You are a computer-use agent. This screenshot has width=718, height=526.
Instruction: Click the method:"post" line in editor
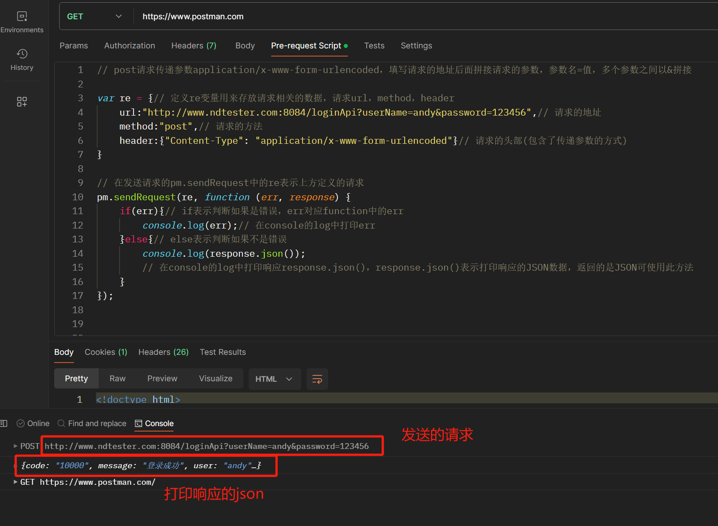(x=191, y=126)
